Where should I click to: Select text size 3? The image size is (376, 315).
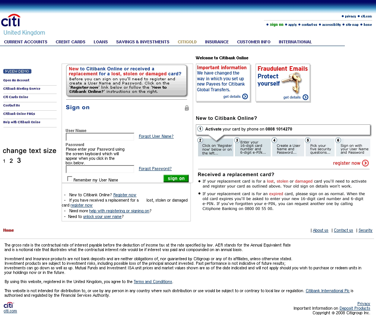click(x=19, y=161)
